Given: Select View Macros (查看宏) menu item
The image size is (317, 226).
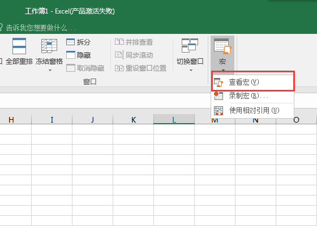Looking at the screenshot, I should pos(252,82).
